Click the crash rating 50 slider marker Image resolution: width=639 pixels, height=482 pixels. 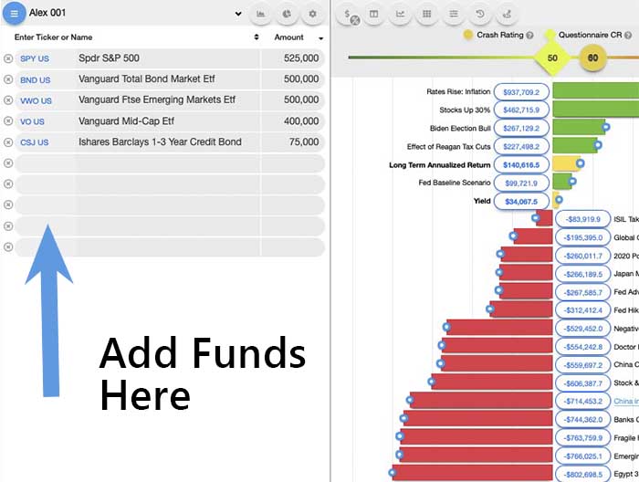[x=551, y=58]
